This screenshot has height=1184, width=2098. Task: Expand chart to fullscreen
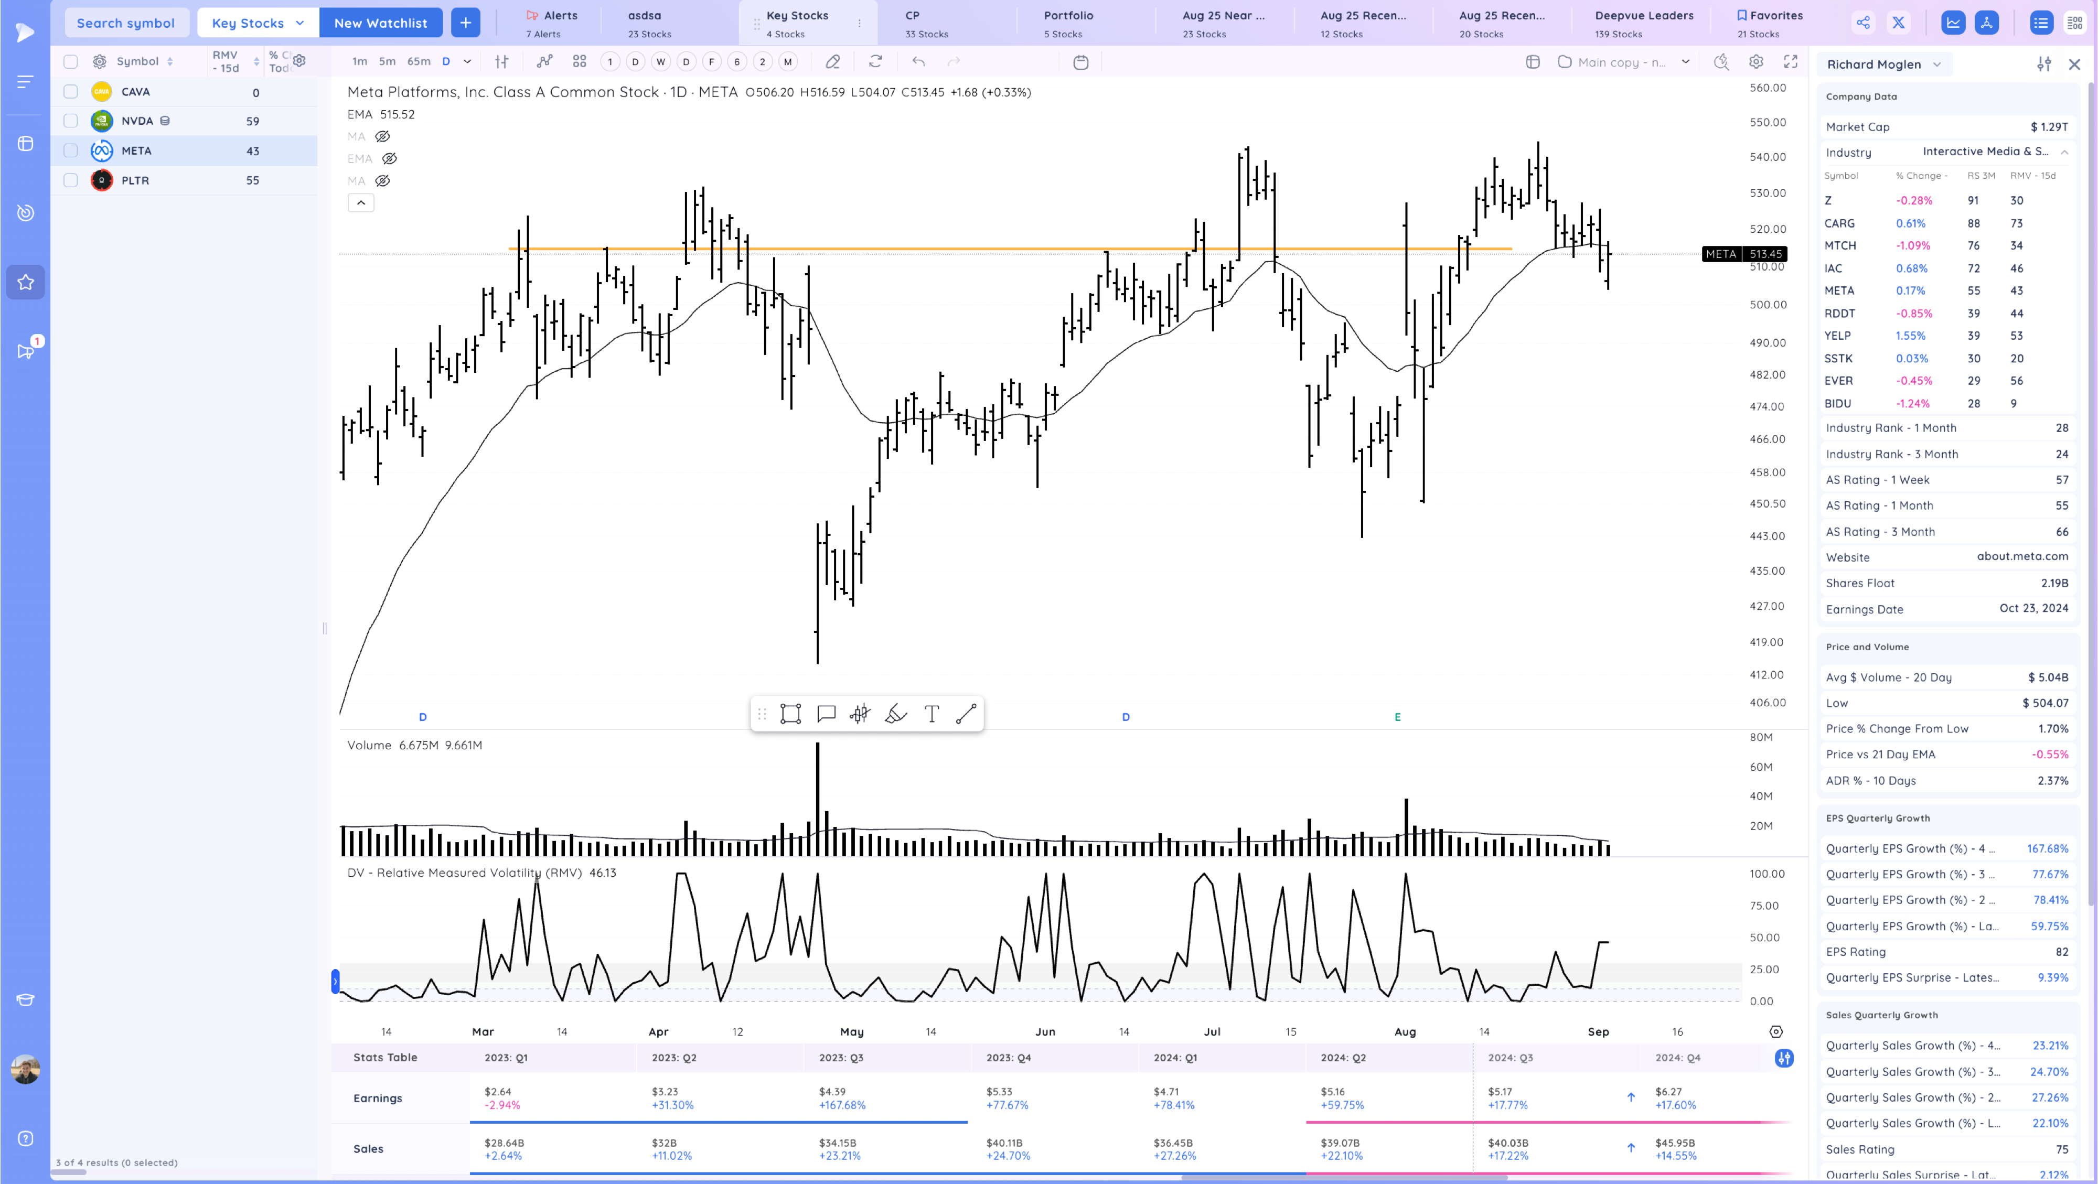[1790, 61]
